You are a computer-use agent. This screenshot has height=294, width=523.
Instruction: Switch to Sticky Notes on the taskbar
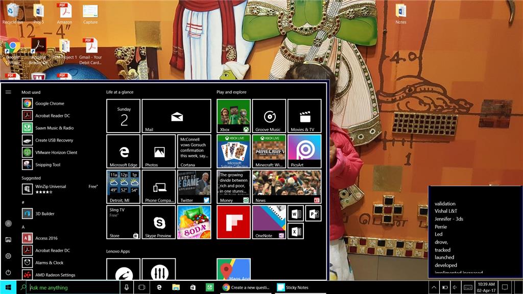click(300, 287)
